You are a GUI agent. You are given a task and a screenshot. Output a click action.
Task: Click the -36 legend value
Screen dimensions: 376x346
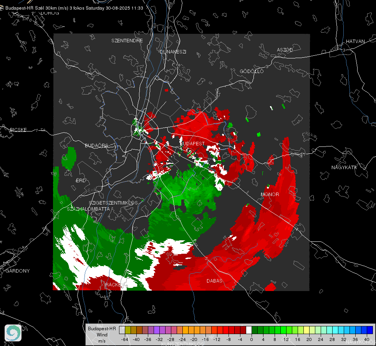point(148,339)
